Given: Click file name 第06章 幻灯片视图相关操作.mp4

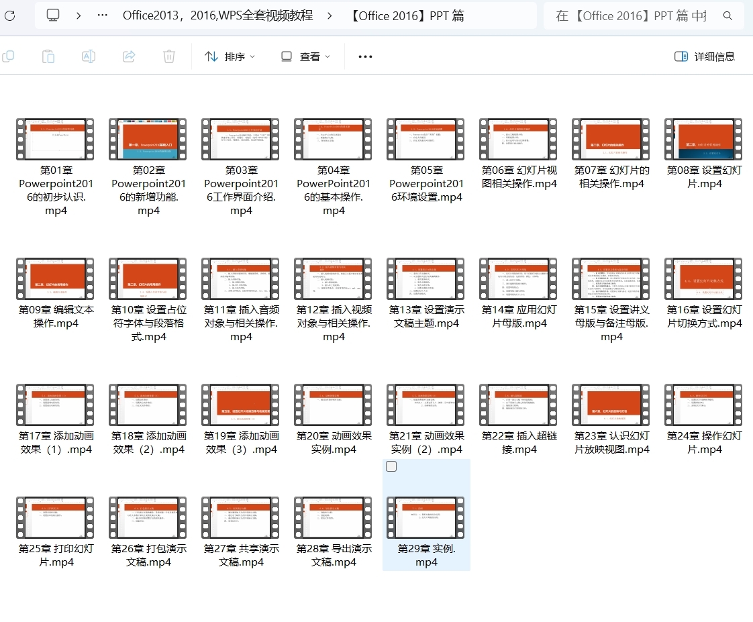Looking at the screenshot, I should 519,176.
